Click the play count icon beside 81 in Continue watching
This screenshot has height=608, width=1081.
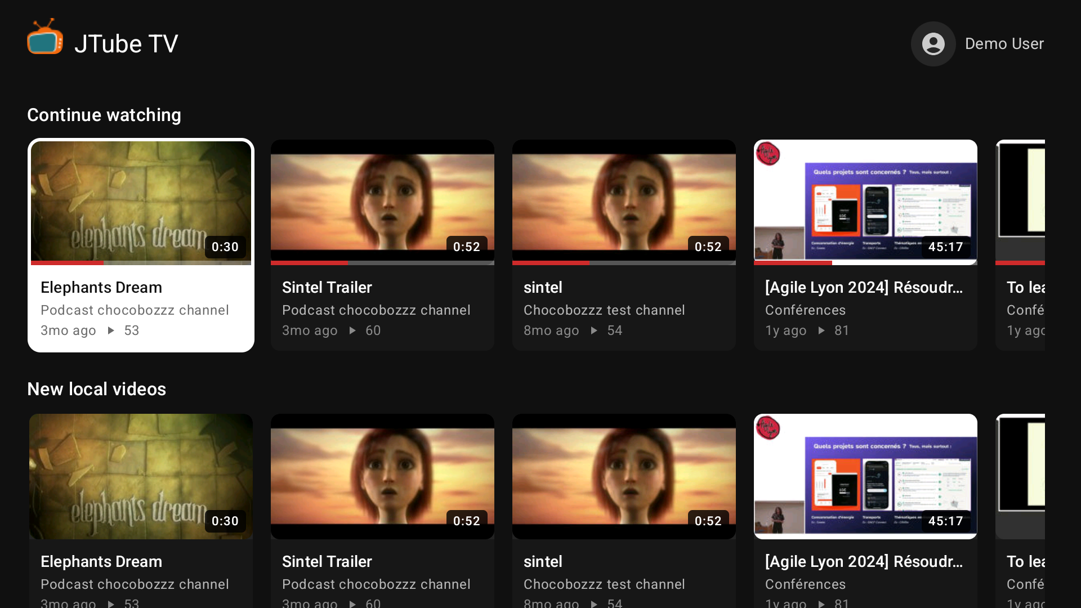[x=821, y=330]
